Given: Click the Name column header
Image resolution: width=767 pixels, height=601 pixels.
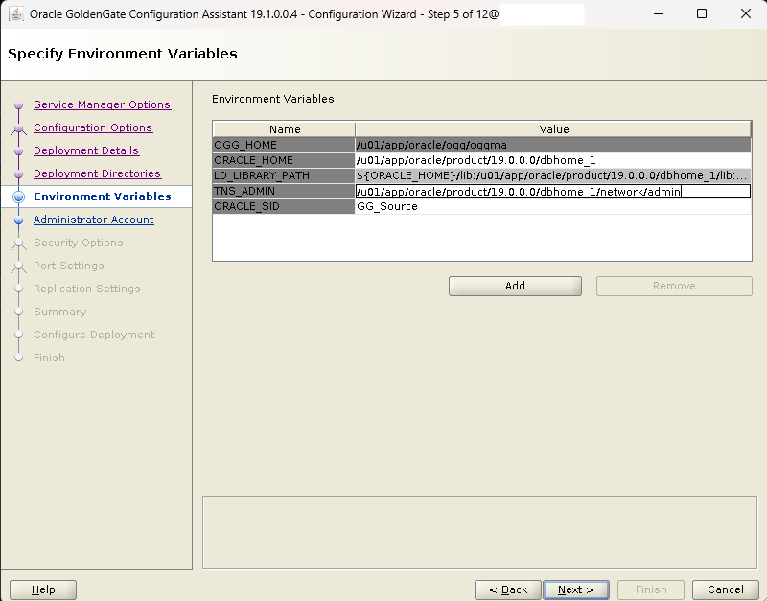Looking at the screenshot, I should coord(284,129).
